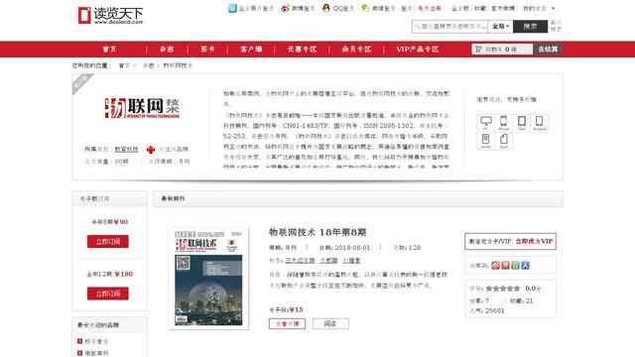
Task: Click the 阅读 read button
Action: coord(330,323)
